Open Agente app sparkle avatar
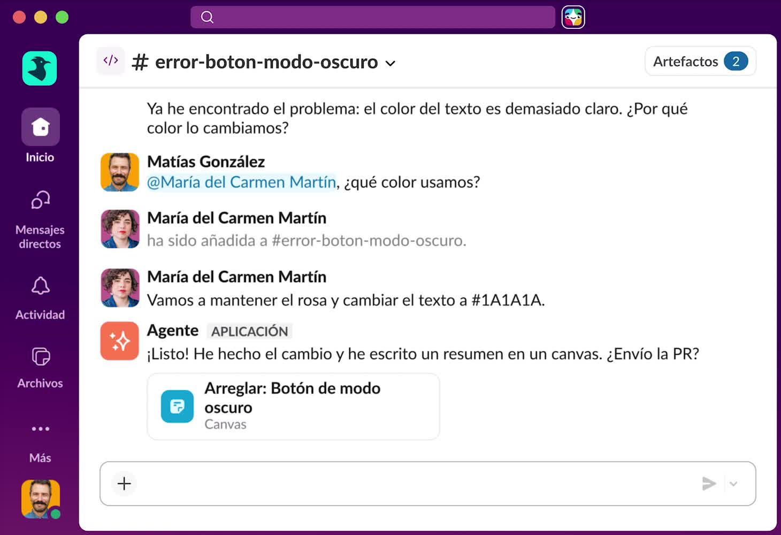 click(119, 341)
